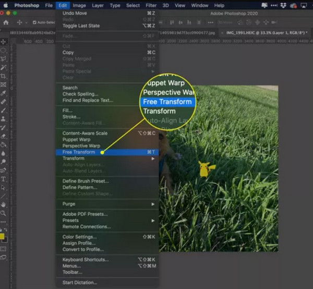Select the Eyedropper tool

(x=3, y=93)
